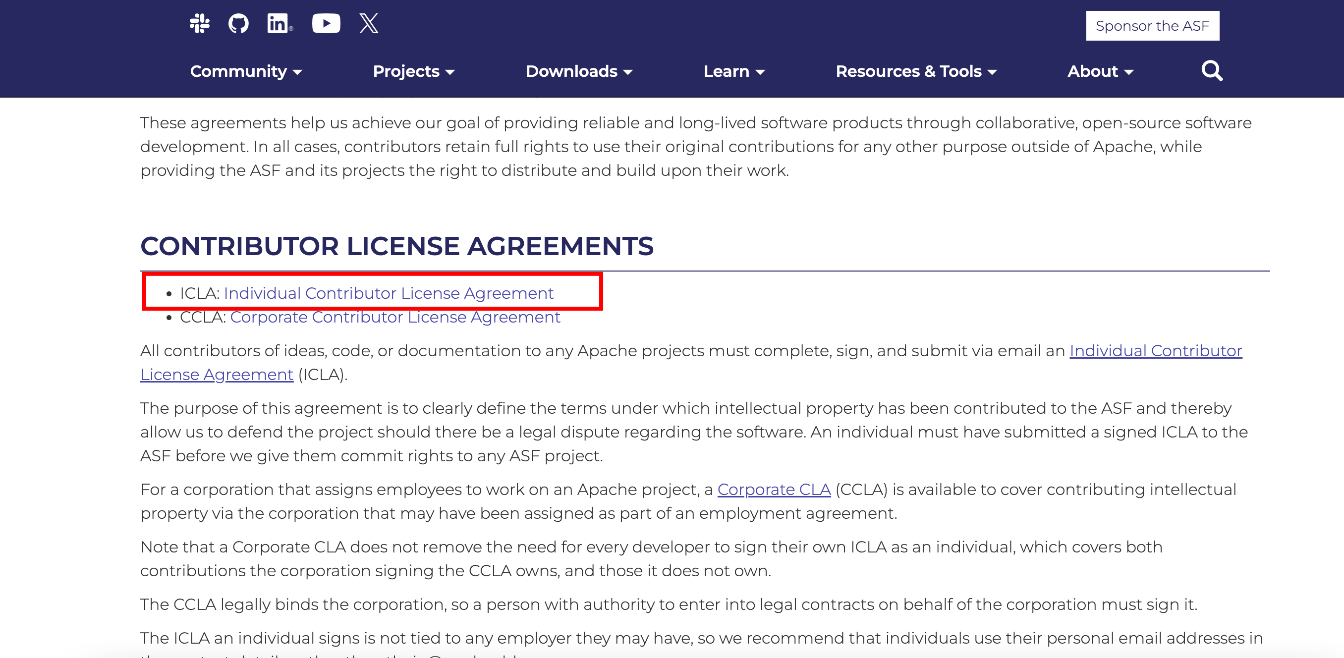Click the search magnifier icon
Viewport: 1344px width, 658px height.
coord(1212,71)
